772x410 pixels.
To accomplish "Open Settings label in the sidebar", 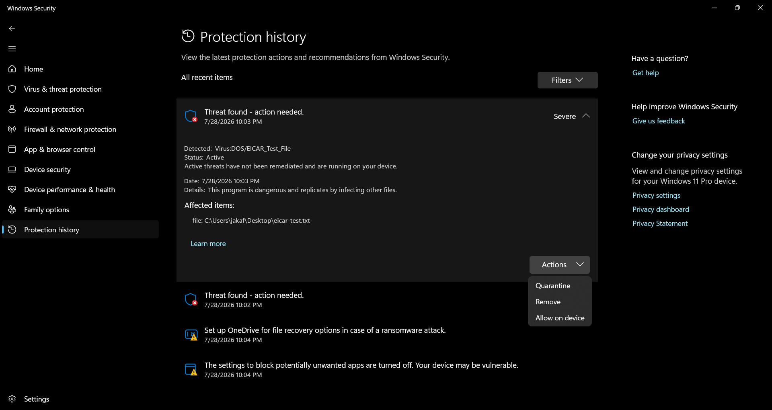I will pyautogui.click(x=37, y=399).
